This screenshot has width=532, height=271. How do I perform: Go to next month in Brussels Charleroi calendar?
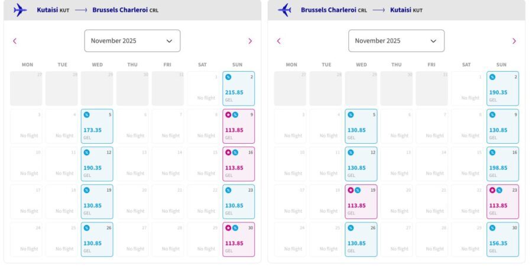click(x=514, y=41)
